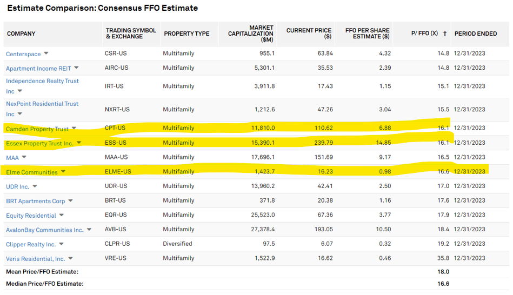
Task: Open the Apartment Income REIT link
Action: [39, 69]
